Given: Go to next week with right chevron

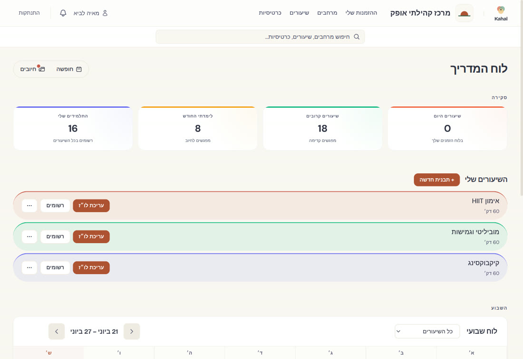Looking at the screenshot, I should 132,331.
